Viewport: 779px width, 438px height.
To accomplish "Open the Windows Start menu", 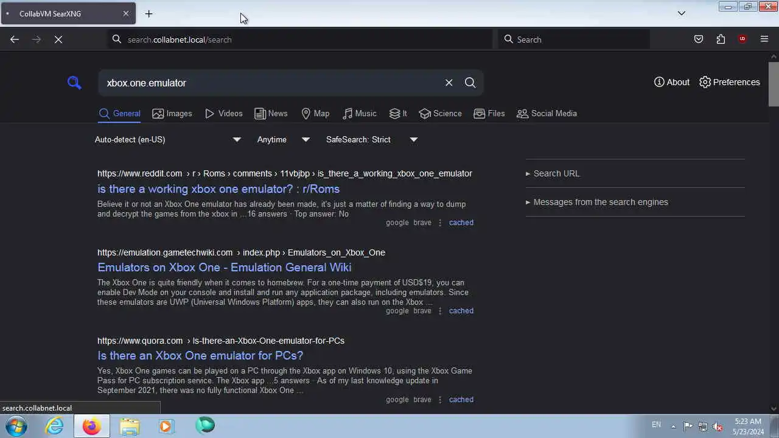I will (16, 426).
